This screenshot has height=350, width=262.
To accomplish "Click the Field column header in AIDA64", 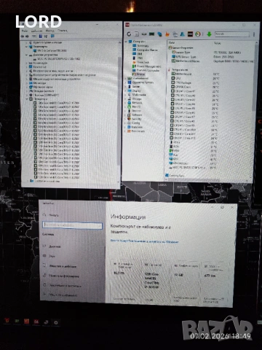I will (x=172, y=43).
